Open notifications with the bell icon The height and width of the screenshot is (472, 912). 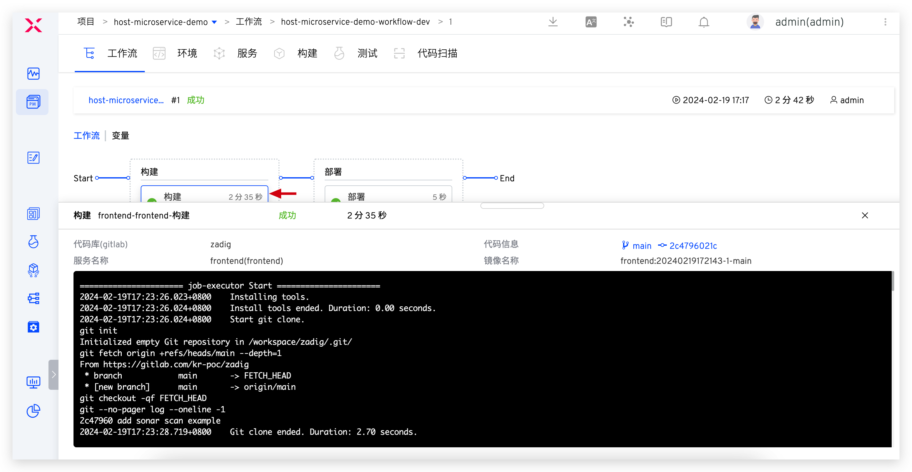pos(704,22)
